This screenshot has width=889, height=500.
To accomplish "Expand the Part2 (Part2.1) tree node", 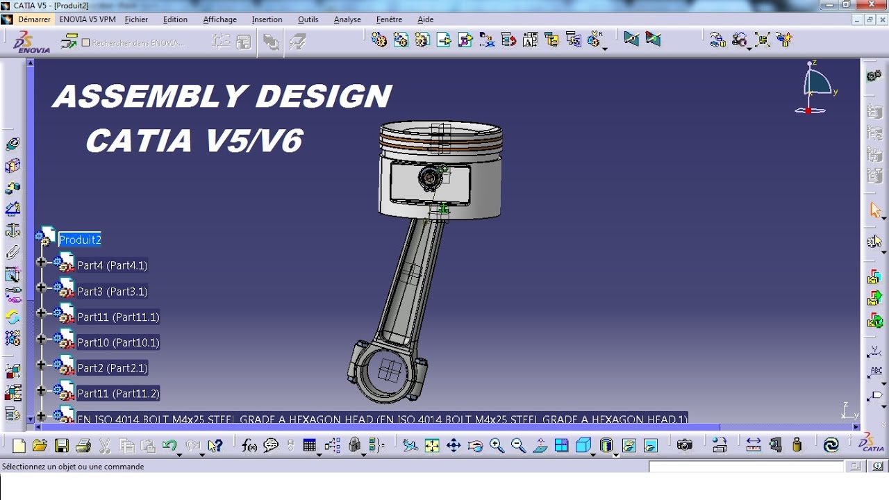I will [x=41, y=365].
